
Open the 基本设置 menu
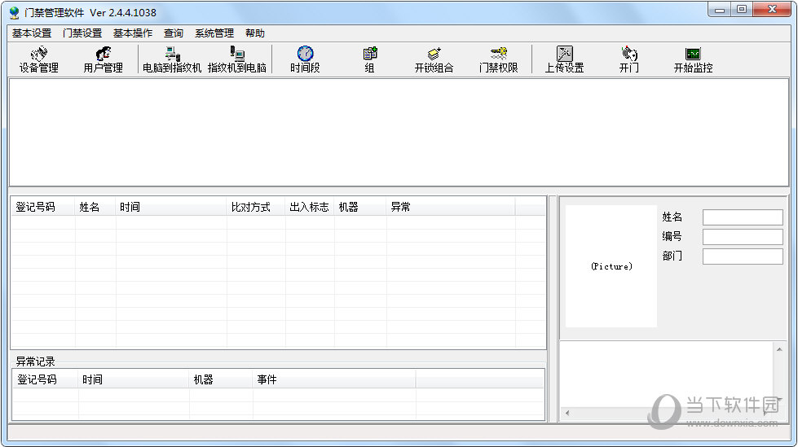point(32,33)
